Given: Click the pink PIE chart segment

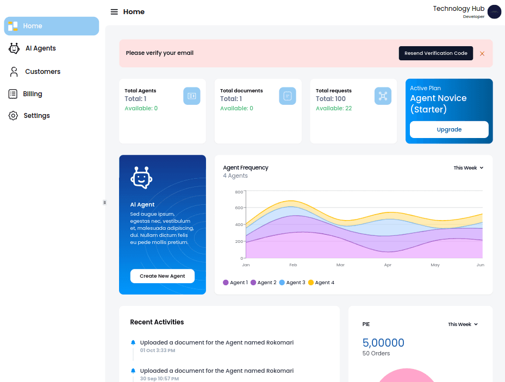Looking at the screenshot, I should click(x=407, y=376).
